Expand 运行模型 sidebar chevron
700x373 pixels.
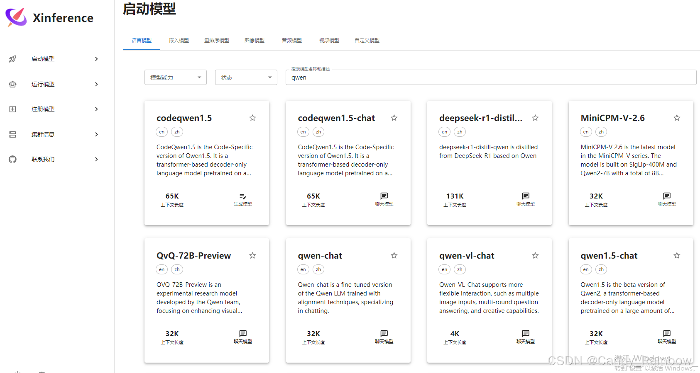tap(96, 84)
